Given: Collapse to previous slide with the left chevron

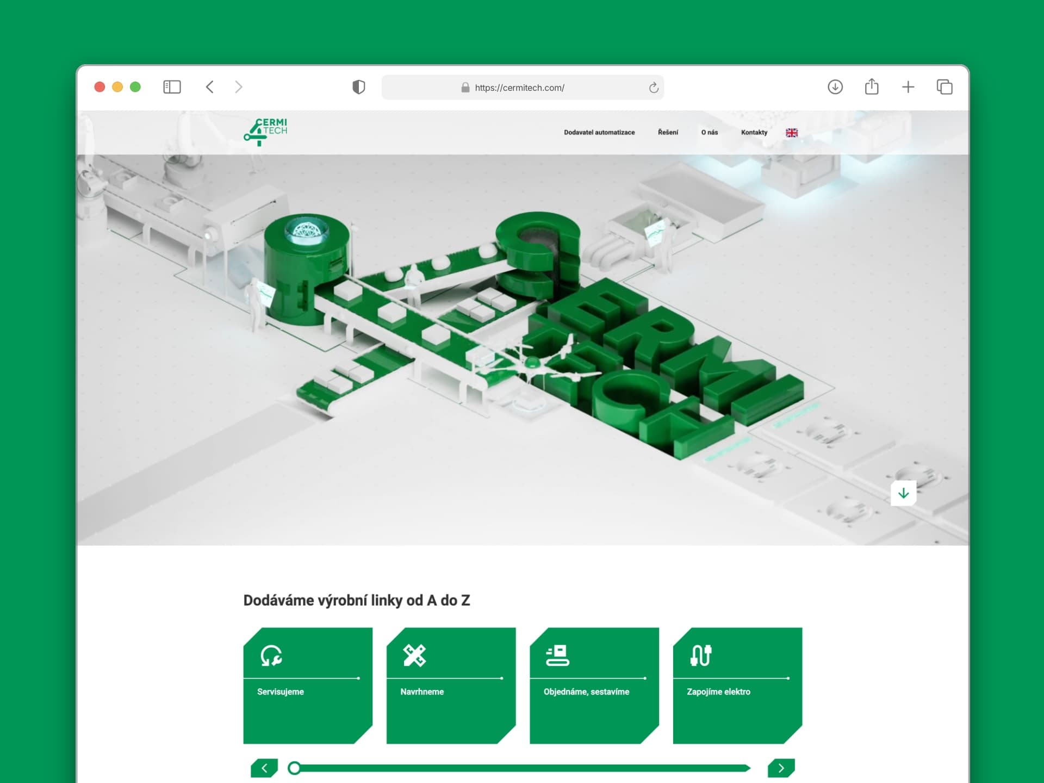Looking at the screenshot, I should pyautogui.click(x=264, y=767).
